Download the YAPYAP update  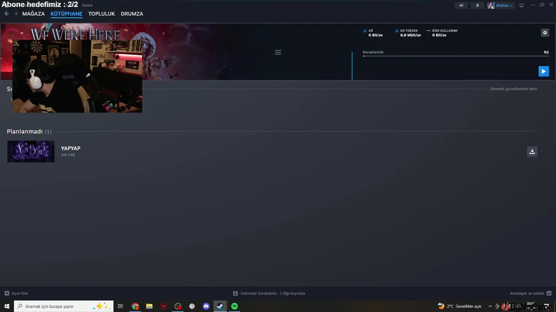point(532,151)
